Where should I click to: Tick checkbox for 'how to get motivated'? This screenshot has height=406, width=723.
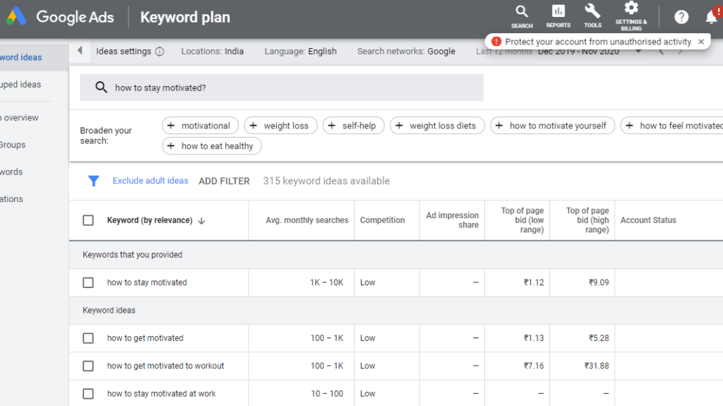point(88,338)
